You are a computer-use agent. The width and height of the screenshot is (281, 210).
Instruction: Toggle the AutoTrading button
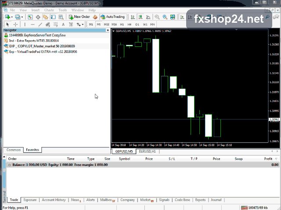click(113, 17)
